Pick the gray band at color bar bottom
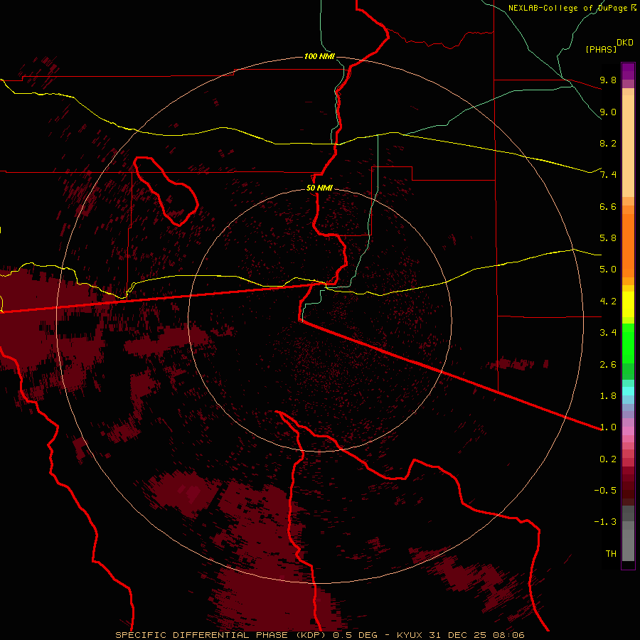640x640 pixels. pyautogui.click(x=628, y=545)
